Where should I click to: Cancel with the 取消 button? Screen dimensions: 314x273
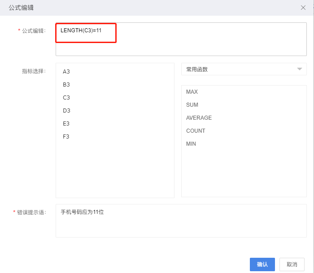[292, 264]
